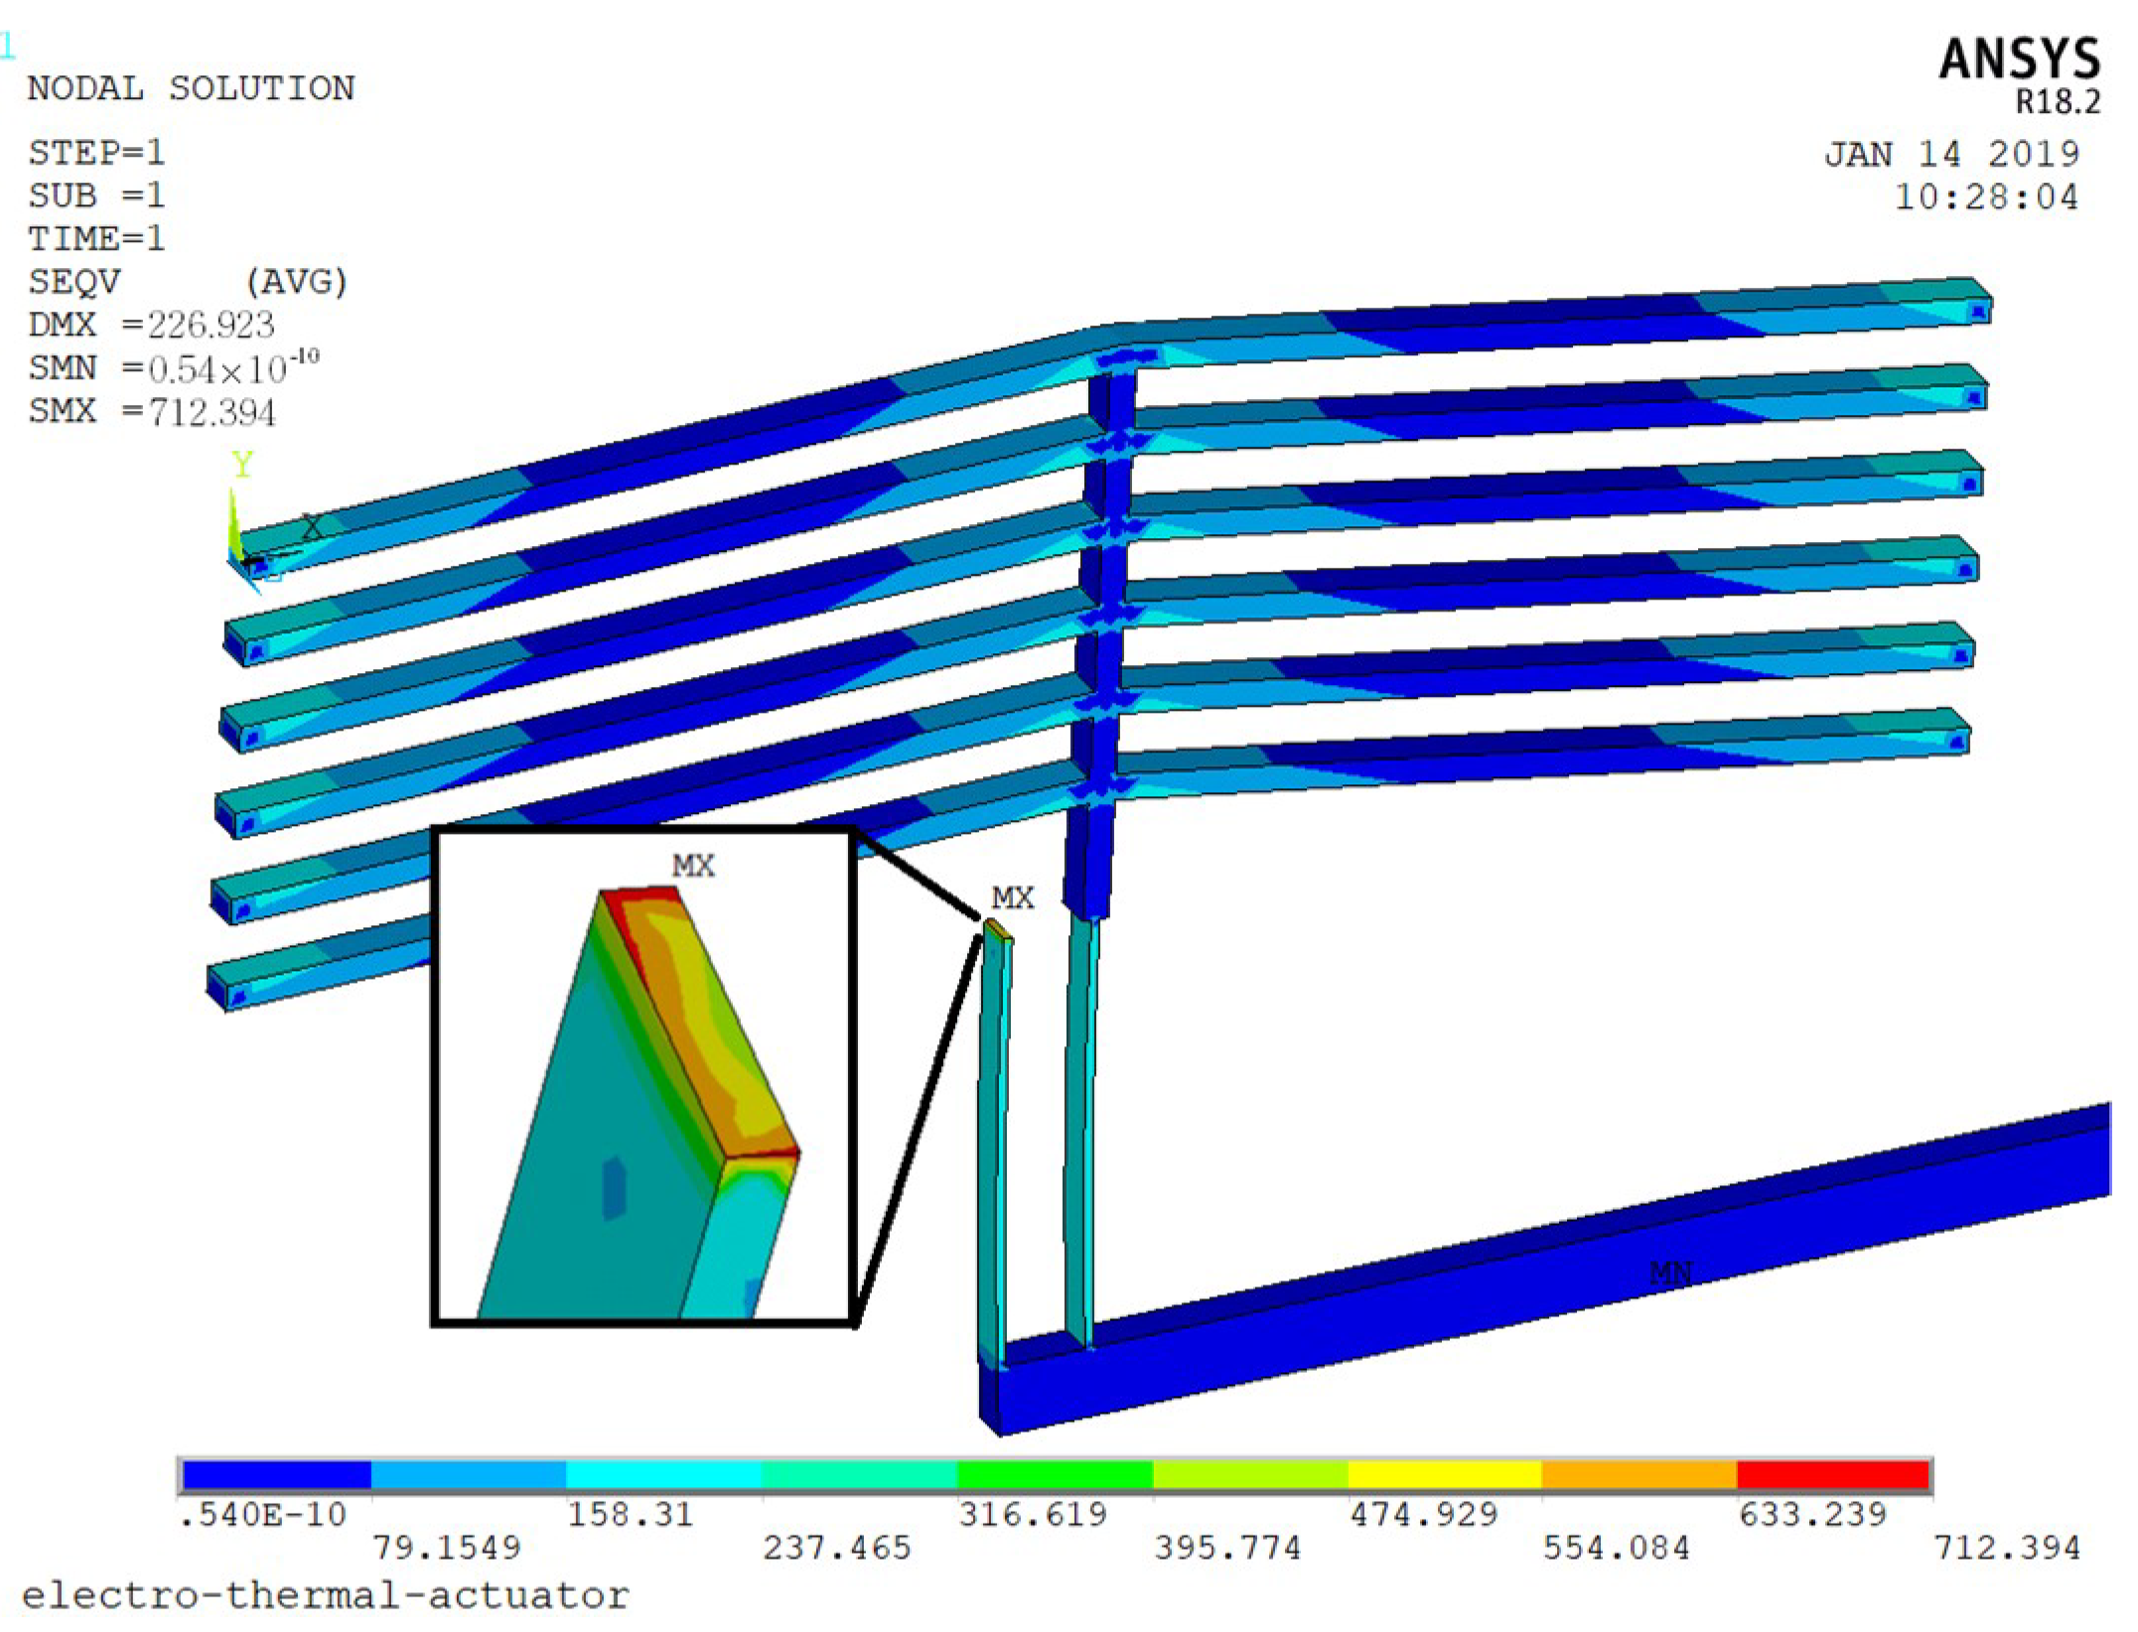
Task: Click the electro-thermal-actuator title caption
Action: [325, 1595]
